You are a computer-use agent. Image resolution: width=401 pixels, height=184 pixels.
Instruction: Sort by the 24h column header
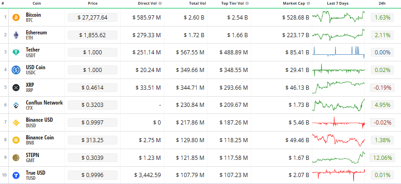pos(382,4)
